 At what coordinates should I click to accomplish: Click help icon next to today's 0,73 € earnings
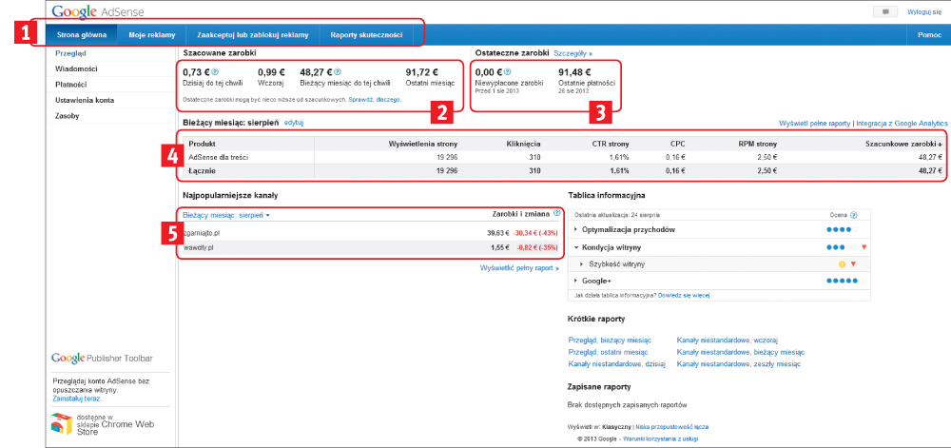[x=216, y=71]
